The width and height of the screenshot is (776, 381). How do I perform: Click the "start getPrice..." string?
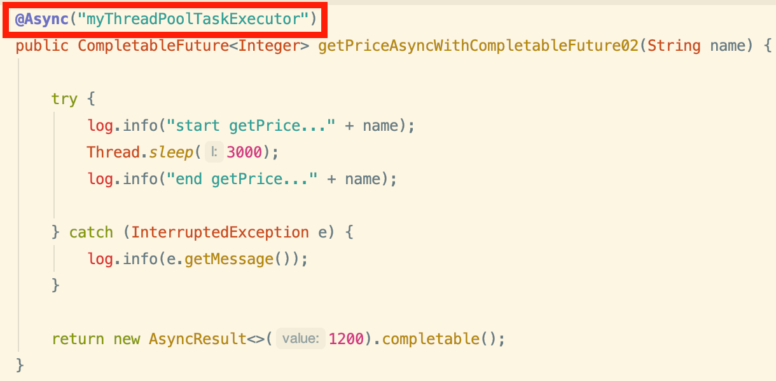[x=251, y=126]
